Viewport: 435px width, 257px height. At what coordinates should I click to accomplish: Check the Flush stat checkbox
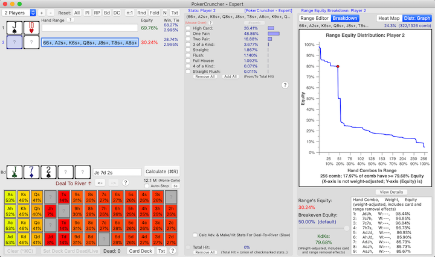click(x=188, y=55)
